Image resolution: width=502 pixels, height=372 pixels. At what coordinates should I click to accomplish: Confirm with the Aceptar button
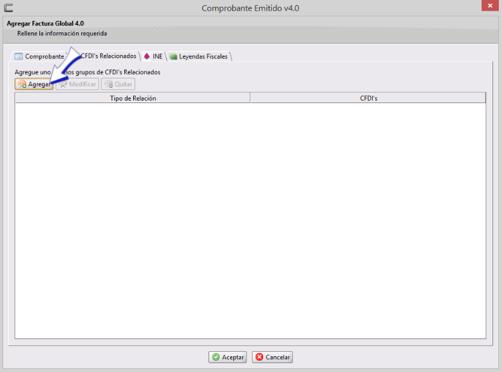point(228,357)
